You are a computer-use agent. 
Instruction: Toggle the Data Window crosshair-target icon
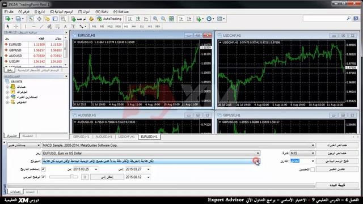pos(39,19)
